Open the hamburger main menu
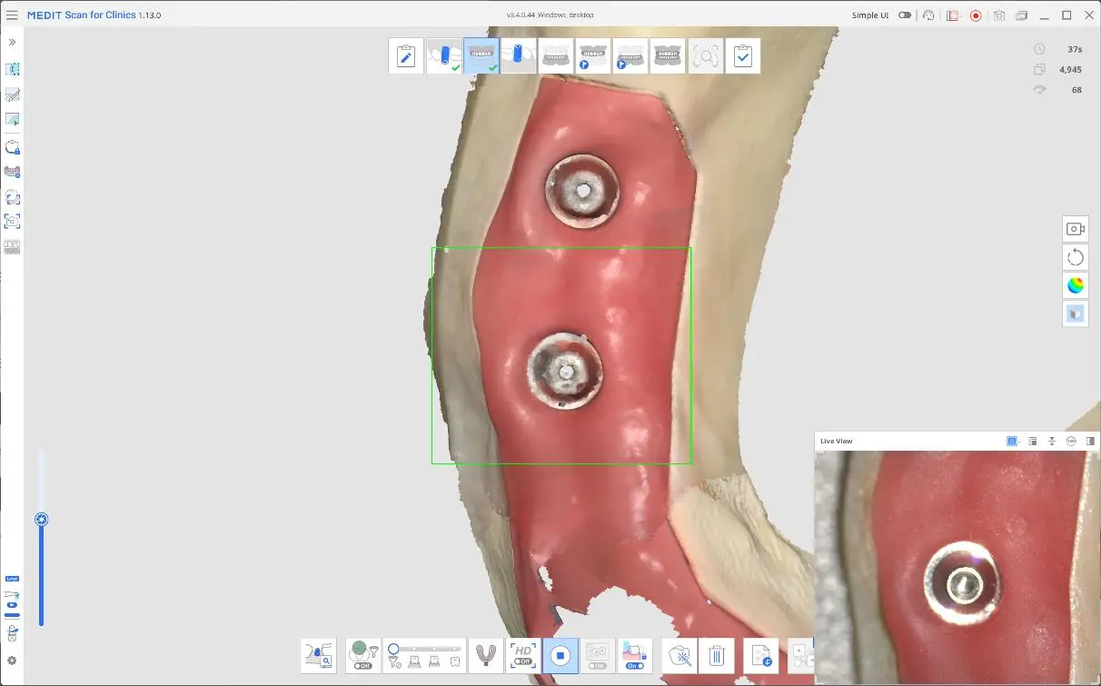Image resolution: width=1101 pixels, height=686 pixels. [x=12, y=15]
